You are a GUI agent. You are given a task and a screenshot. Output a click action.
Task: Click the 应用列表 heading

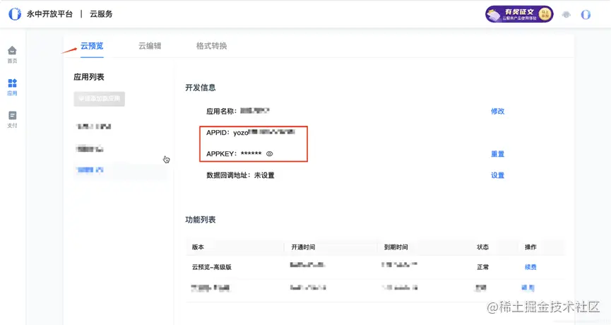[89, 77]
